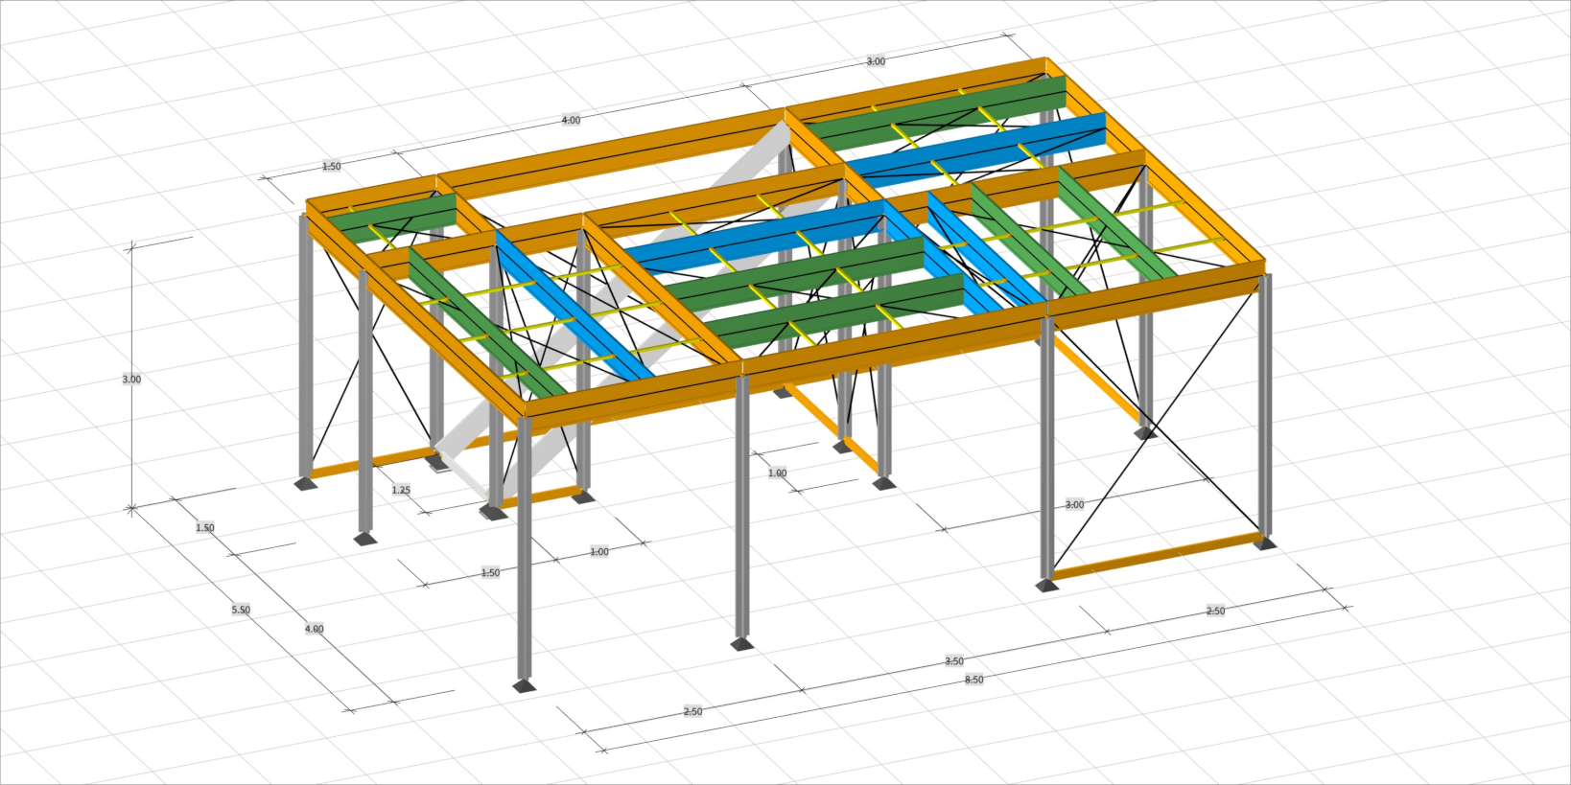Select the green beam at the roof's far-left corner
Viewport: 1571px width, 785px height.
point(394,216)
